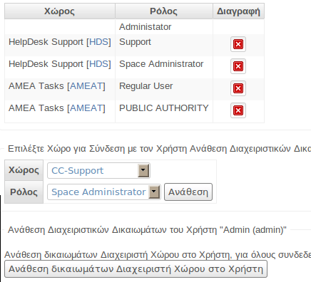Open the Ρόλος dropdown showing Space Administrator

click(104, 192)
